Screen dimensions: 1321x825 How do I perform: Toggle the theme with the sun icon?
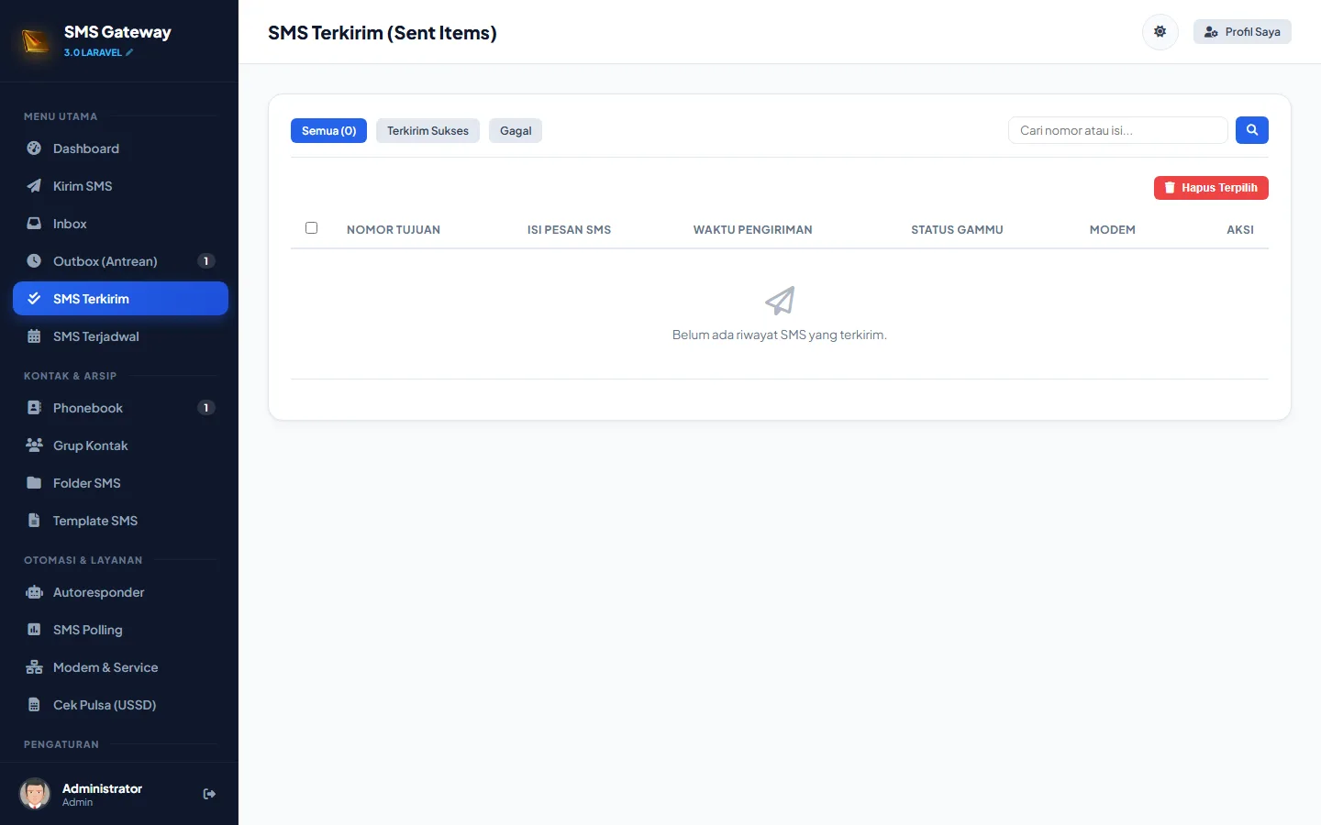coord(1160,32)
